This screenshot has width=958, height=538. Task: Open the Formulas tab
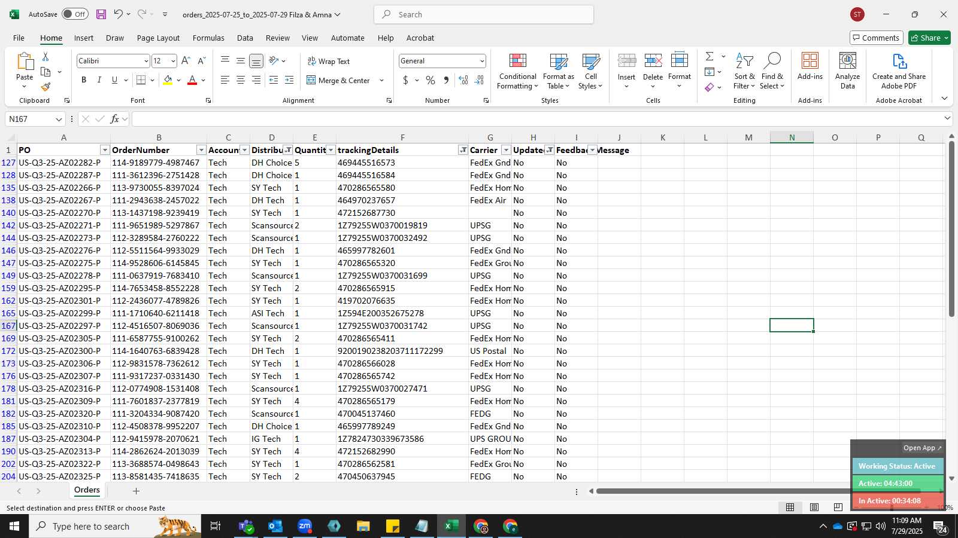pyautogui.click(x=208, y=38)
